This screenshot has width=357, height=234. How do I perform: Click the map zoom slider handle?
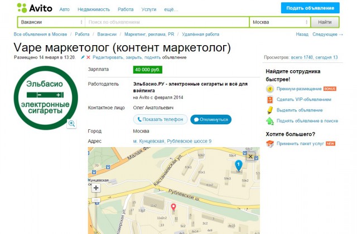[96, 201]
